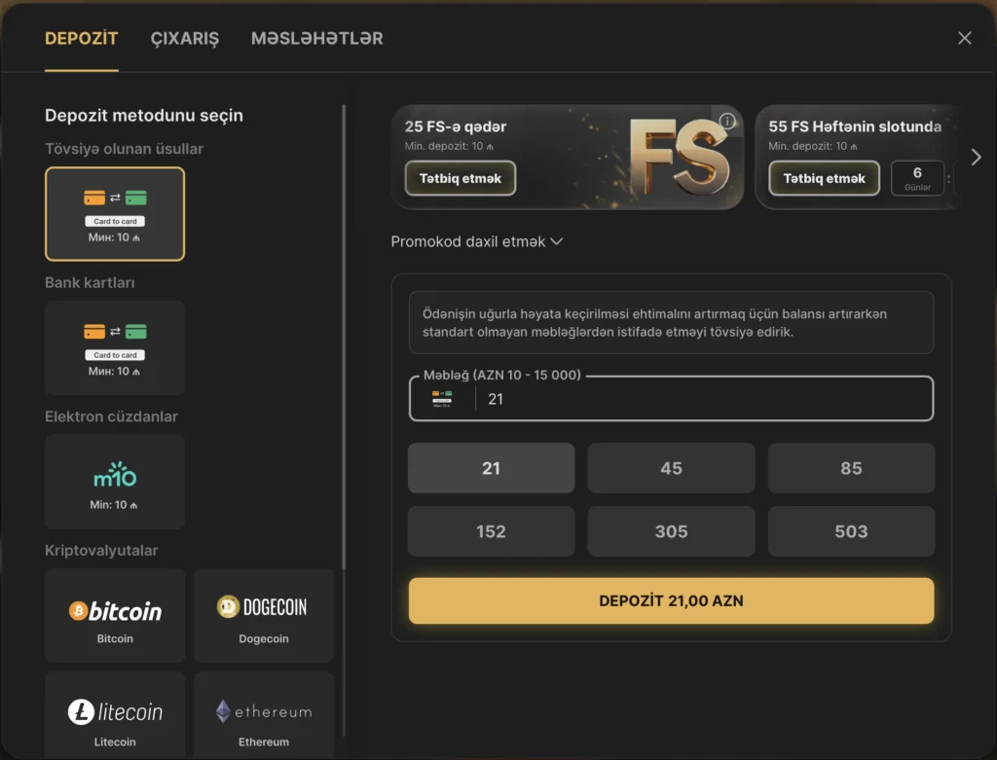Viewport: 997px width, 760px height.
Task: Select preset amount 152
Action: coord(491,531)
